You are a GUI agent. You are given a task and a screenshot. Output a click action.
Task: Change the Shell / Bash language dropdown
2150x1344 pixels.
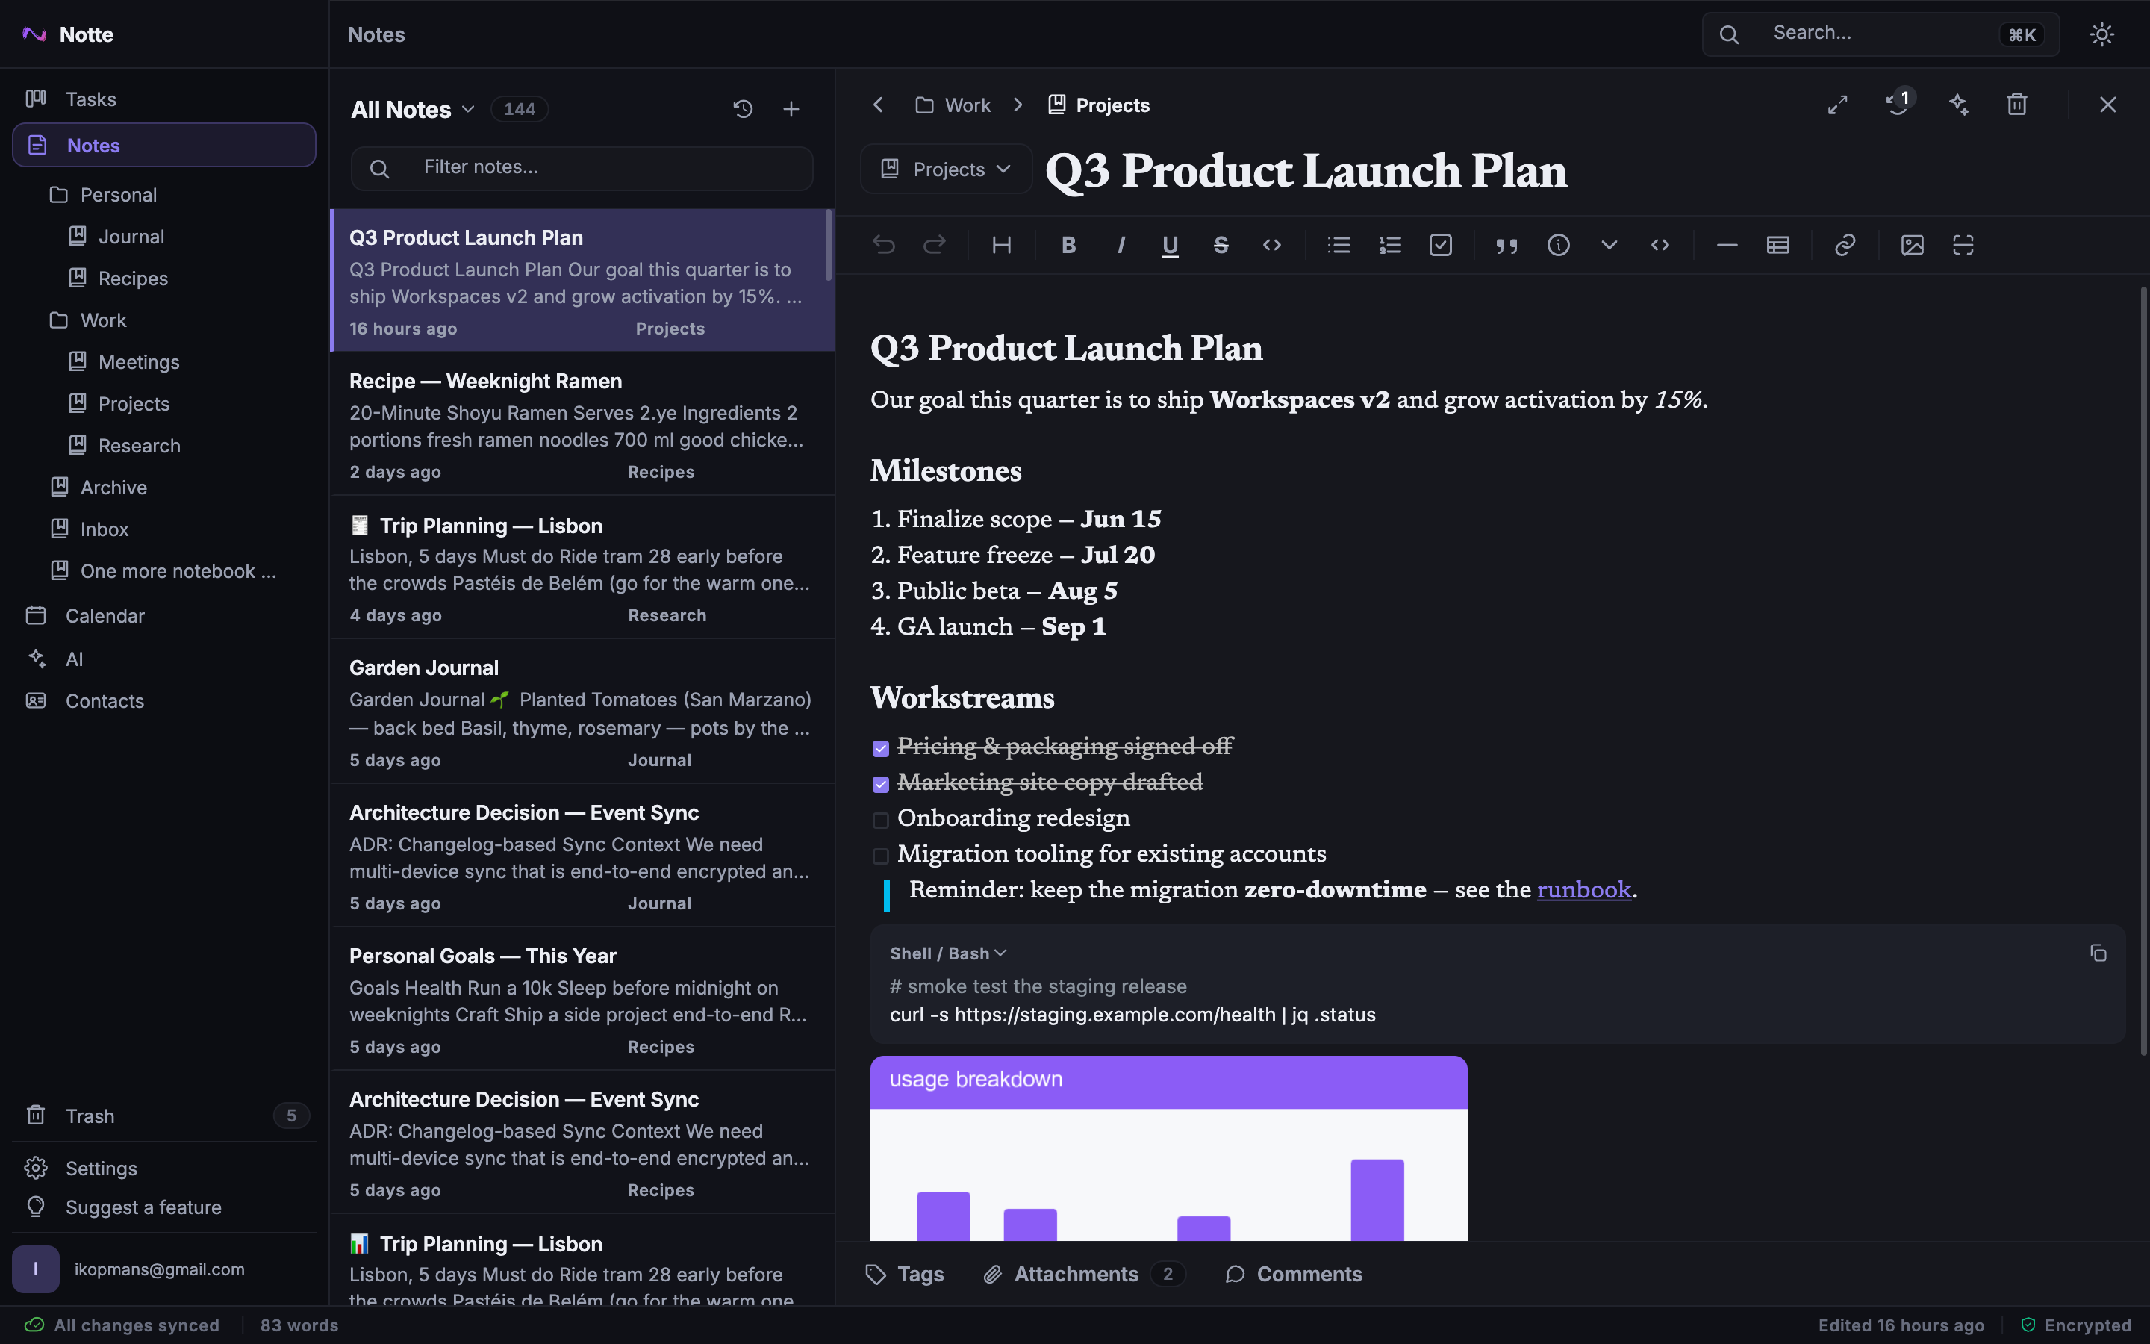[x=948, y=953]
